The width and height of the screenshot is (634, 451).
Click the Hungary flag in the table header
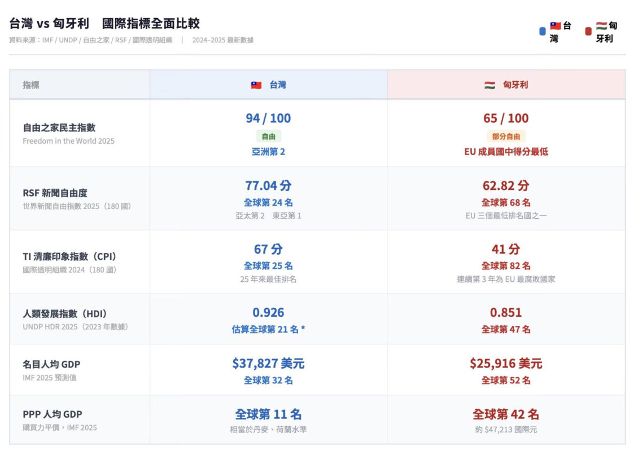(489, 85)
